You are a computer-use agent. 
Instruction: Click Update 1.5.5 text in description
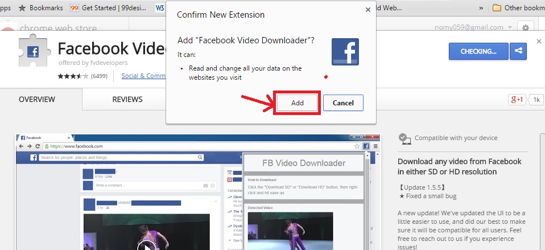click(422, 187)
